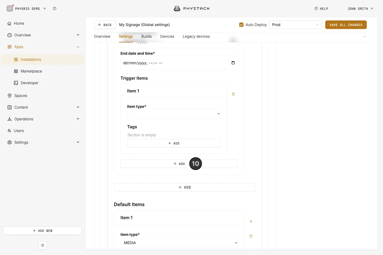Viewport: 383px width, 255px height.
Task: Delete Trigger Items Item 1 with trash icon
Action: (233, 94)
